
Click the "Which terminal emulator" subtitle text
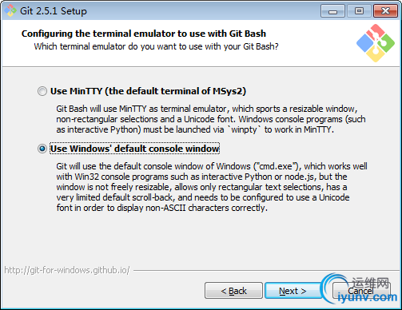[156, 46]
